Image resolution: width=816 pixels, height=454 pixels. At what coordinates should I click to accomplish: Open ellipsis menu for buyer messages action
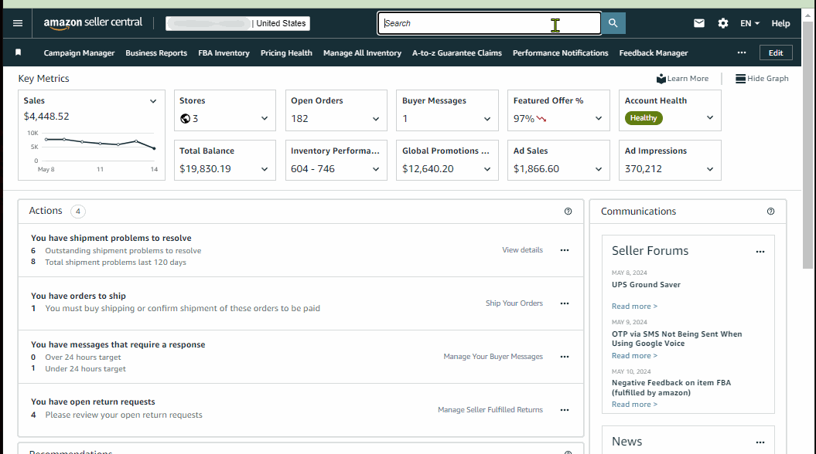565,357
